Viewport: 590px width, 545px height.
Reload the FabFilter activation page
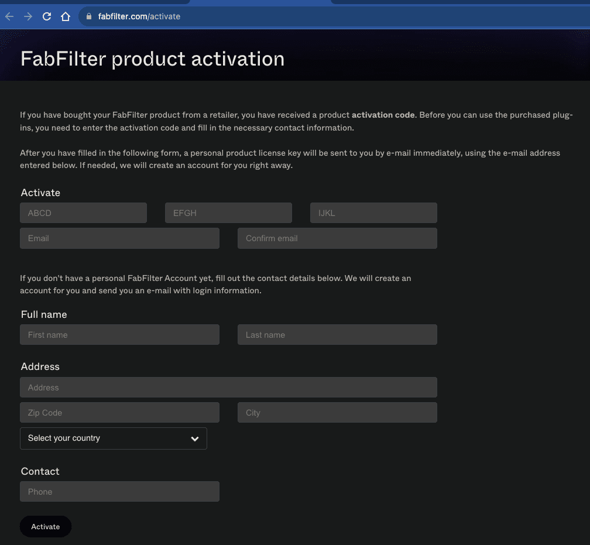pos(47,16)
